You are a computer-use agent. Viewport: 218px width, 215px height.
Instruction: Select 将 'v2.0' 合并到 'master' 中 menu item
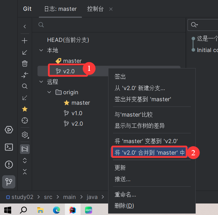pos(149,153)
